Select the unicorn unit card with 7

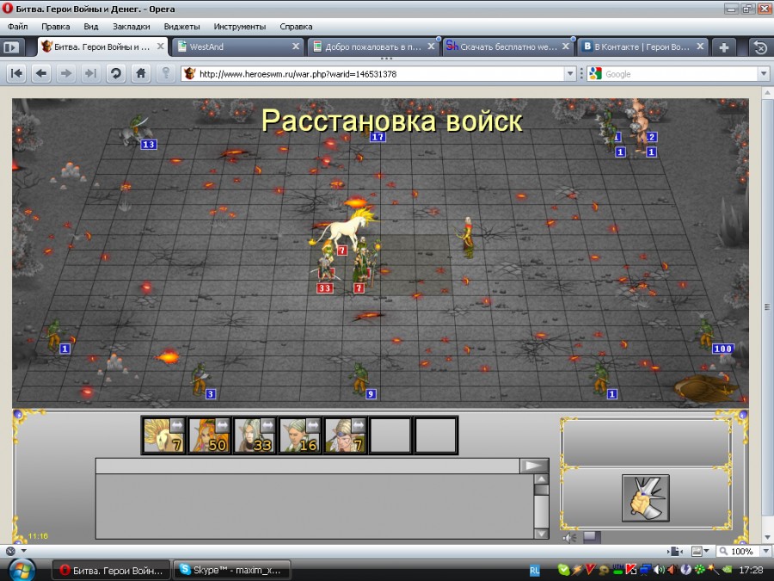point(163,436)
